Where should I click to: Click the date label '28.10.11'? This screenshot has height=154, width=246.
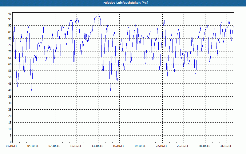click(204, 146)
